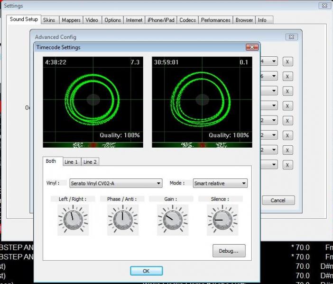Open the Mappers settings tab
Image resolution: width=333 pixels, height=284 pixels.
(71, 20)
